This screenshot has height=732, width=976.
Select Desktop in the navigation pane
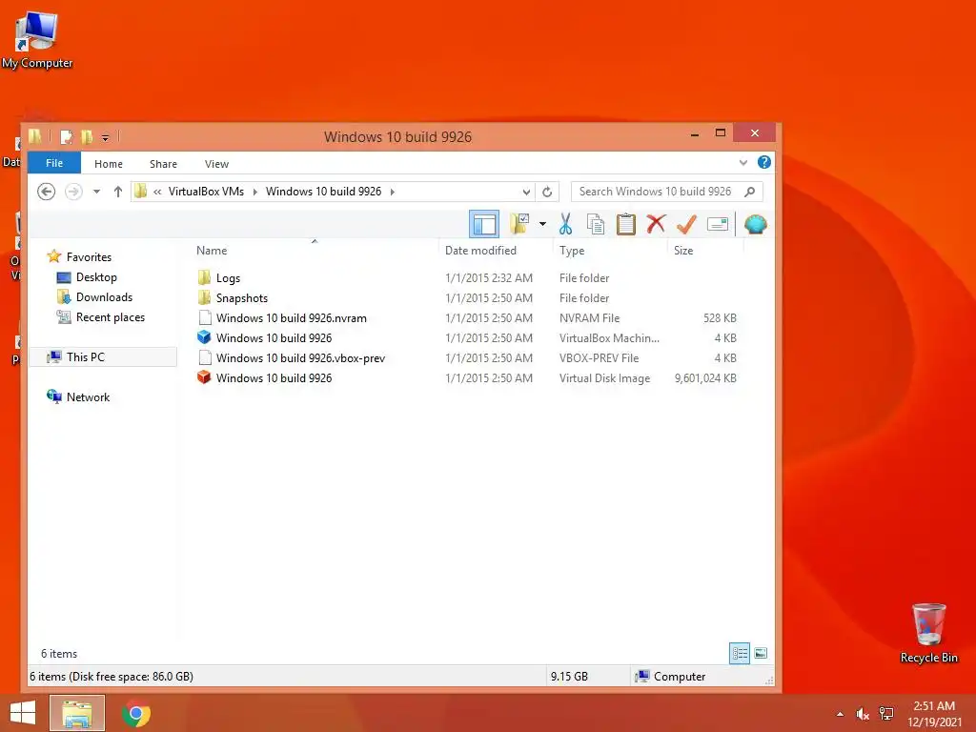click(x=96, y=277)
